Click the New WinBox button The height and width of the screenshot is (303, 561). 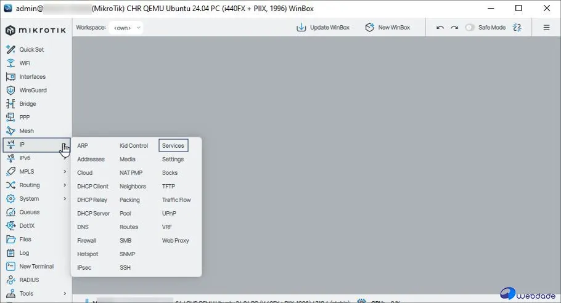[x=388, y=28]
